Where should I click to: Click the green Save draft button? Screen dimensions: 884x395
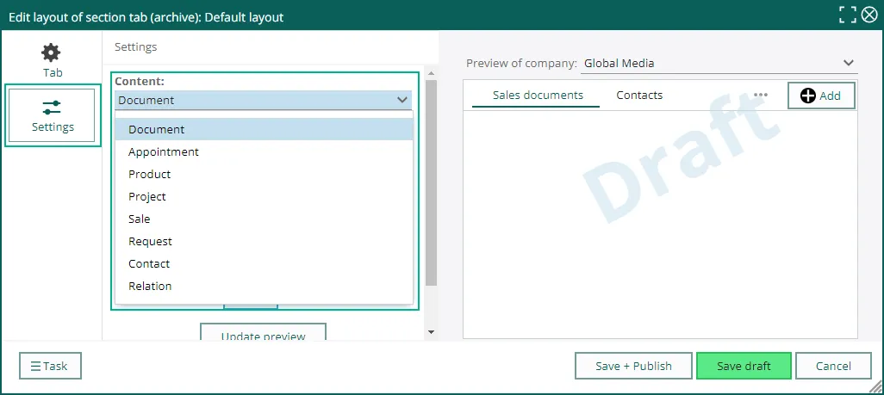click(x=744, y=366)
